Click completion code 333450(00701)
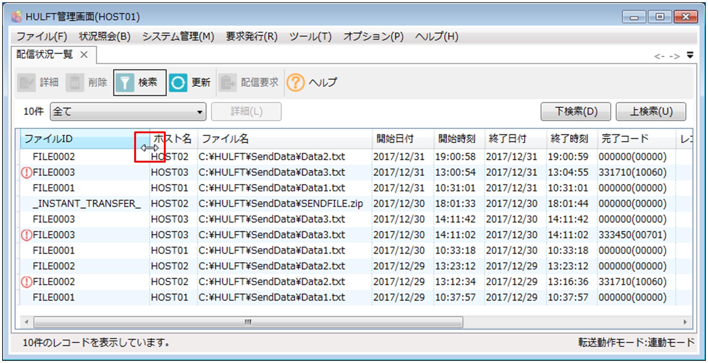 (632, 235)
